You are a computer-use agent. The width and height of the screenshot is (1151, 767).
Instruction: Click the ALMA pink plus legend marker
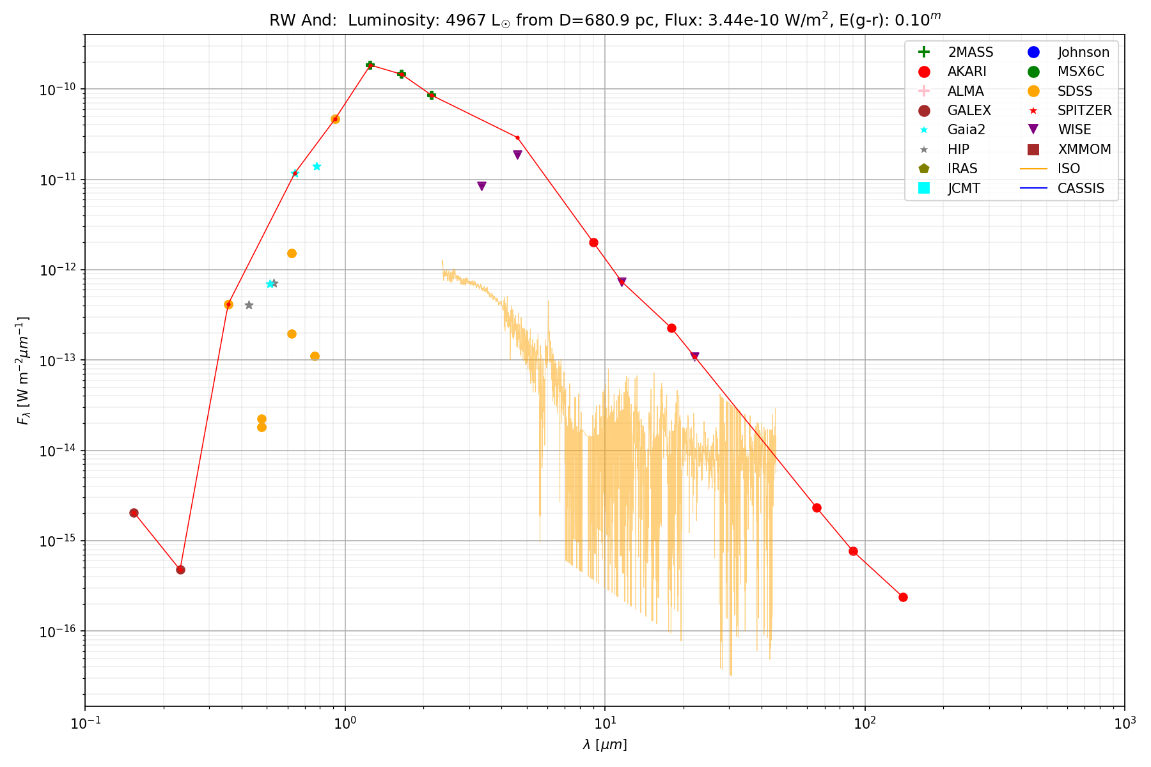click(x=923, y=91)
